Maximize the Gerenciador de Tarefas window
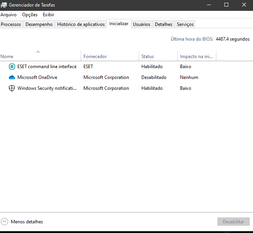Image resolution: width=253 pixels, height=233 pixels. 226,5
